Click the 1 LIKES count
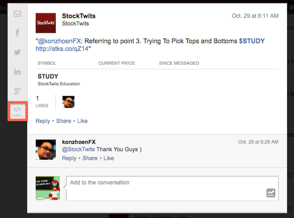This screenshot has width=294, height=218. pyautogui.click(x=42, y=102)
